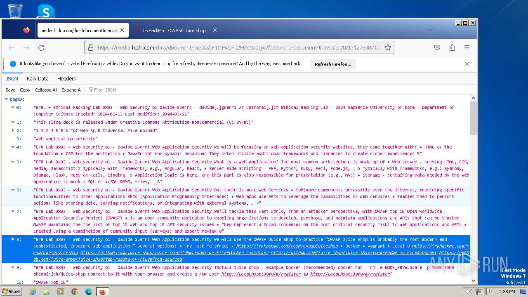528x297 pixels.
Task: Click the network tray icon
Action: tap(478, 292)
